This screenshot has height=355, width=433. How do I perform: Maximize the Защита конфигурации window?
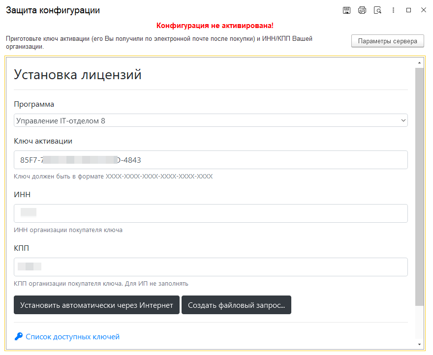tap(407, 10)
